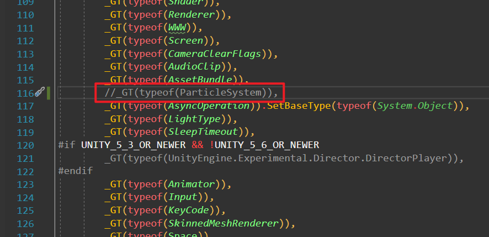
Task: Click the SleepTimeout type name
Action: pyautogui.click(x=203, y=132)
